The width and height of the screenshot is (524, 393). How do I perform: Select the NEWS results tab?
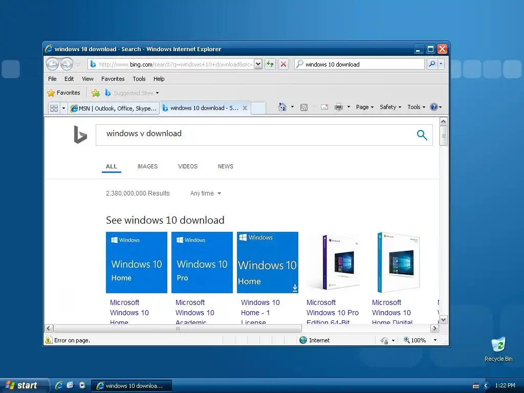click(226, 166)
